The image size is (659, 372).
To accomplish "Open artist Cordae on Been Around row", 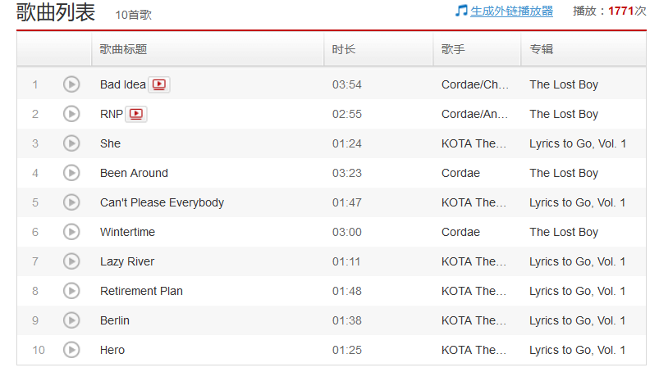I will point(460,173).
